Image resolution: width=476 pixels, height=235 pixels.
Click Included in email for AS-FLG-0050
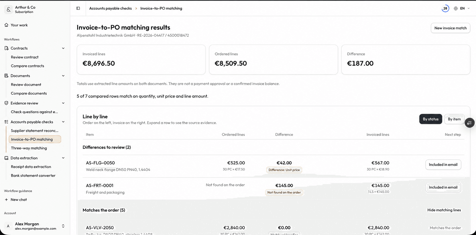coord(443,165)
